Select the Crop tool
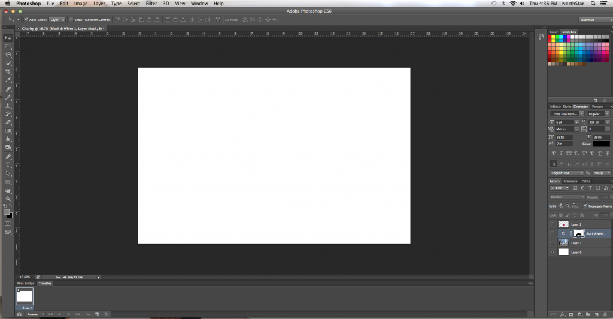The height and width of the screenshot is (319, 613). point(8,72)
